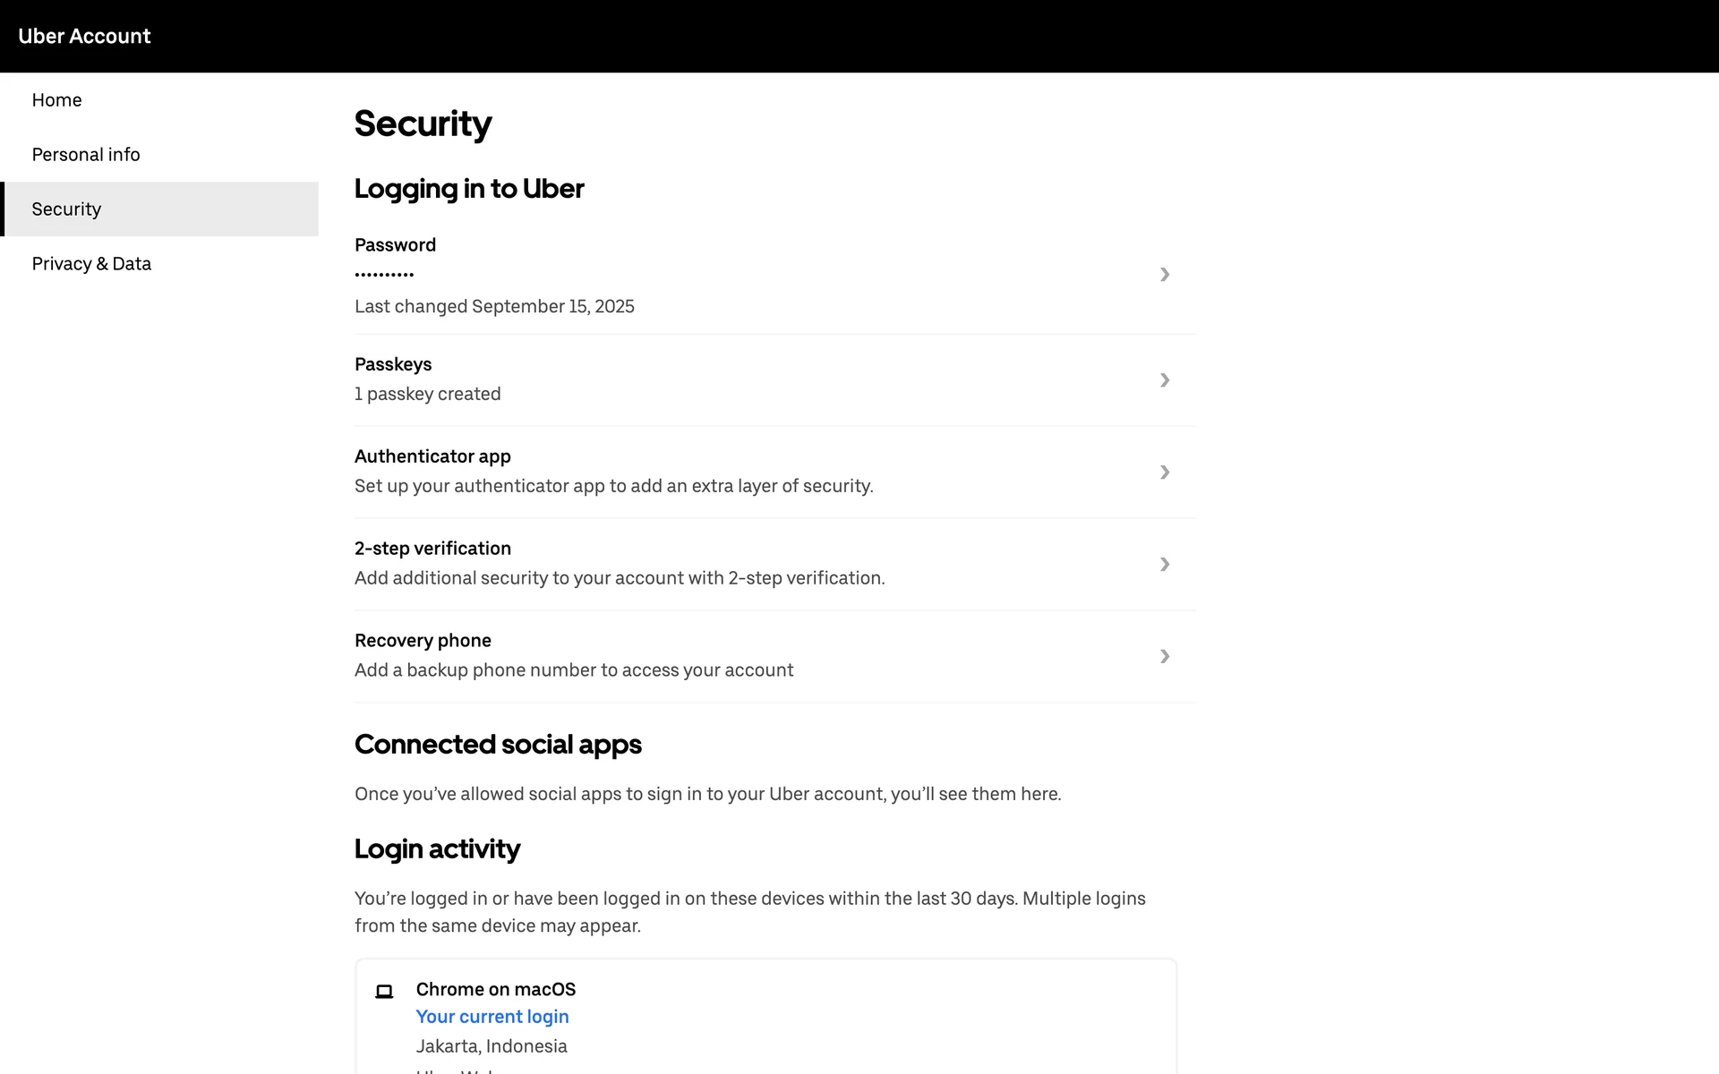
Task: Click the 2-step verification label
Action: [432, 549]
